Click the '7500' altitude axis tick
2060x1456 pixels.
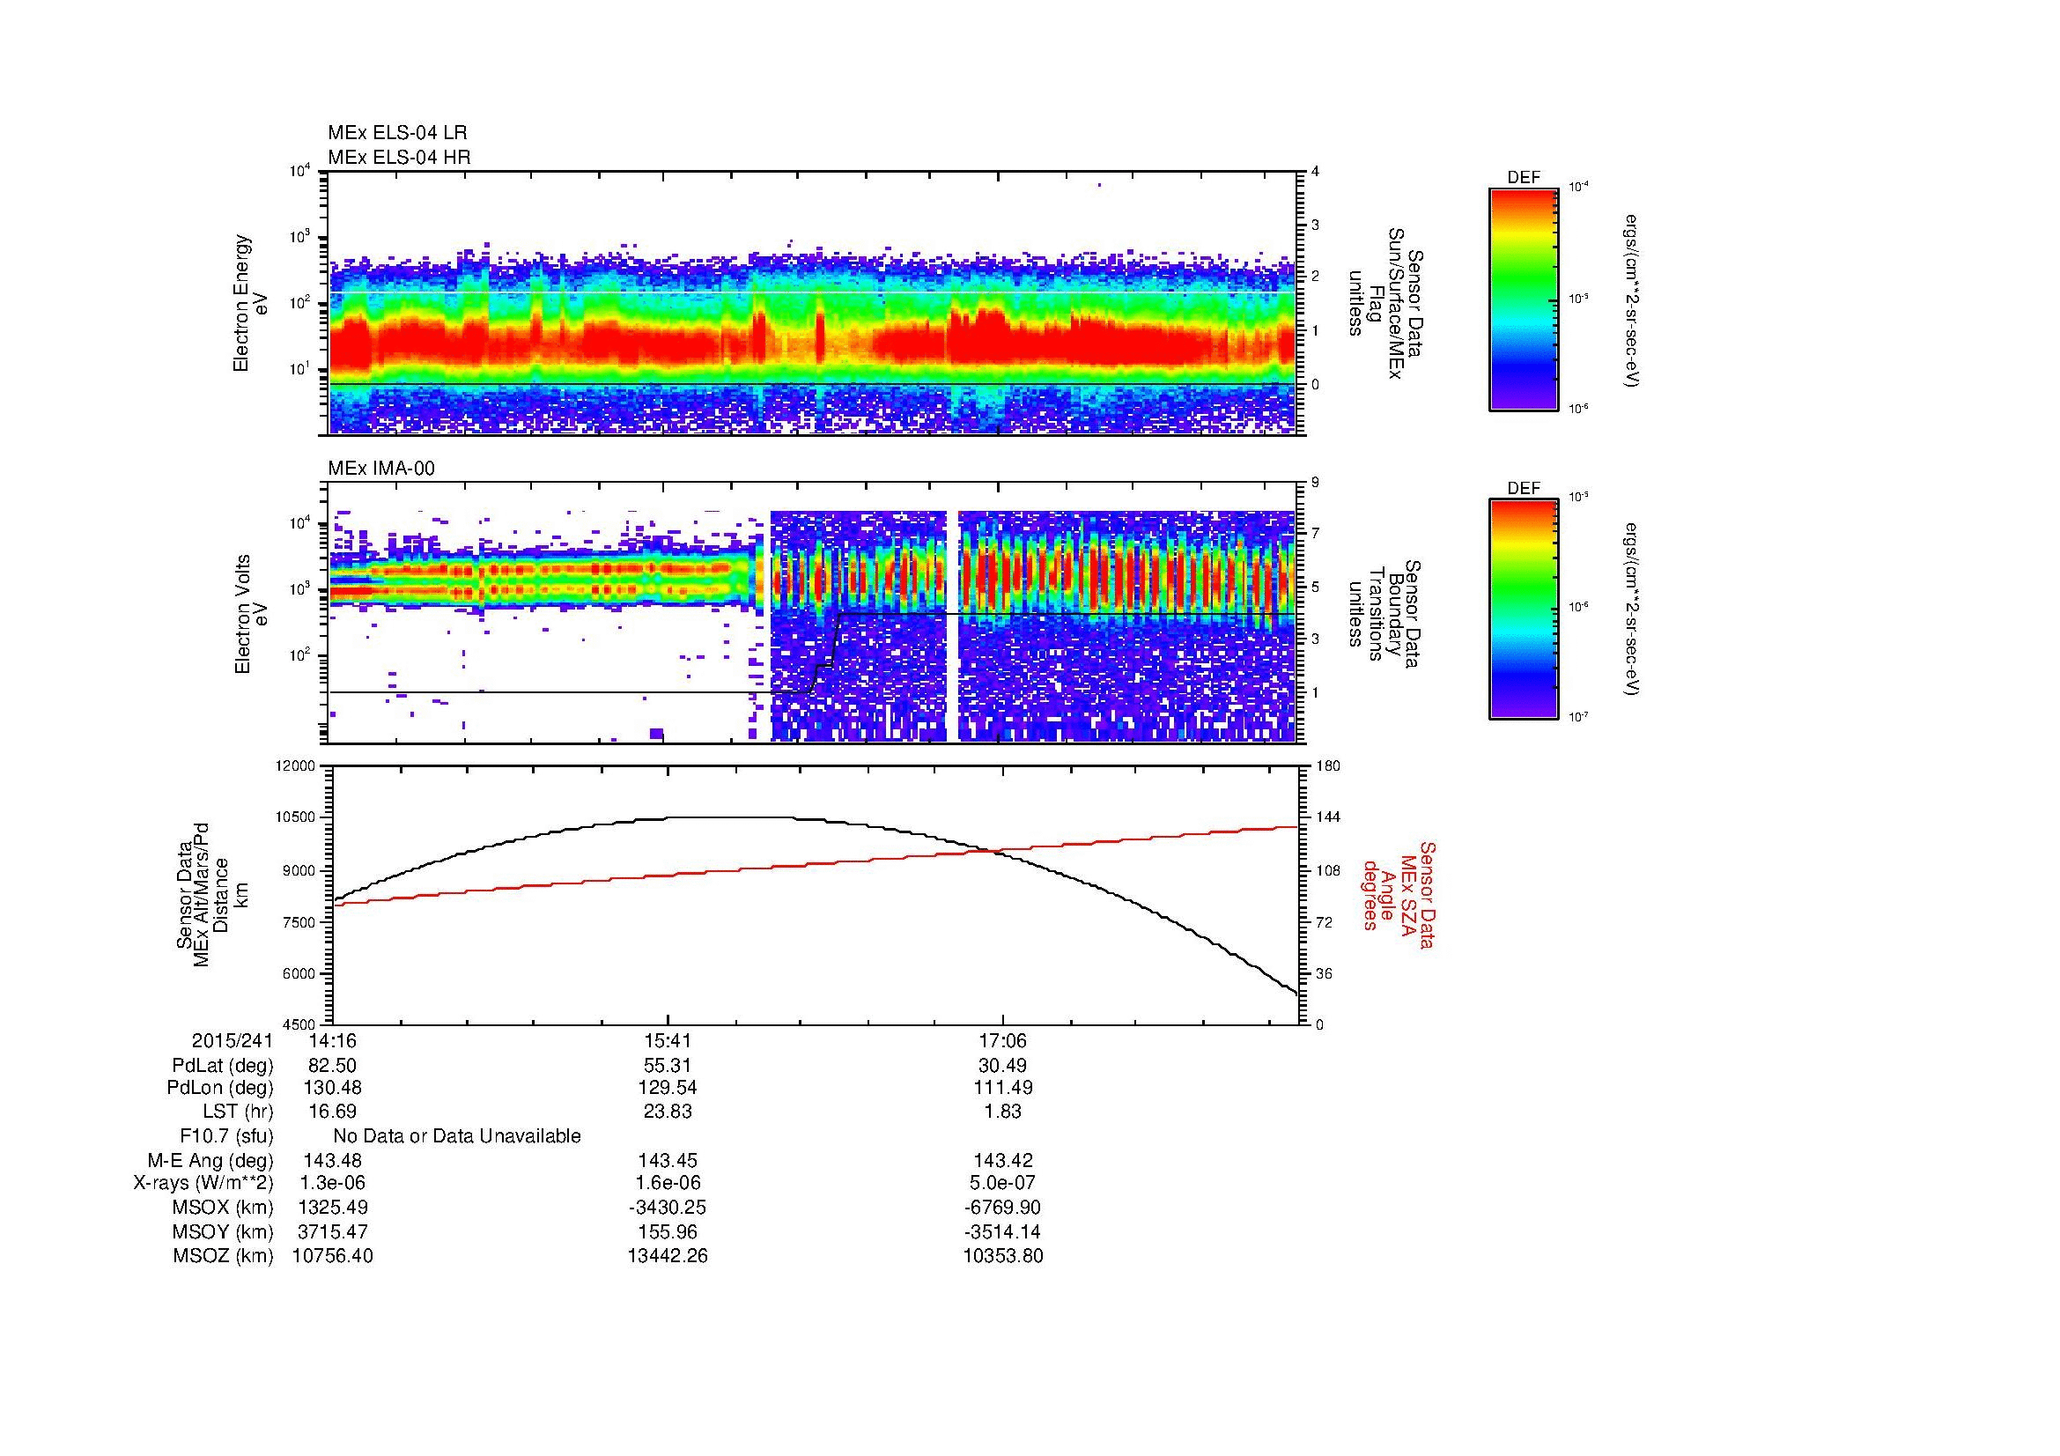click(300, 922)
